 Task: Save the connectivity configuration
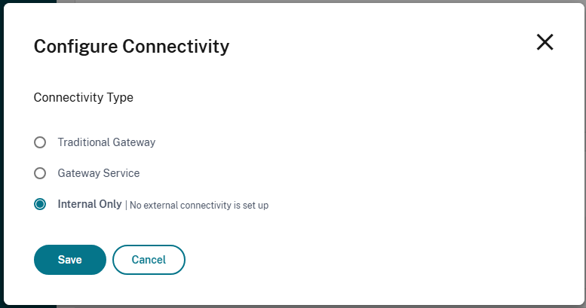click(69, 260)
